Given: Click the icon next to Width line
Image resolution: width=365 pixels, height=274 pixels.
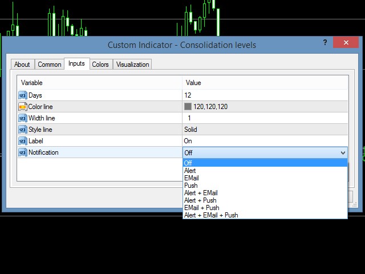Looking at the screenshot, I should (23, 118).
